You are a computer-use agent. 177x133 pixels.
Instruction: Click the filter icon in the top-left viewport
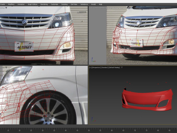6,8
